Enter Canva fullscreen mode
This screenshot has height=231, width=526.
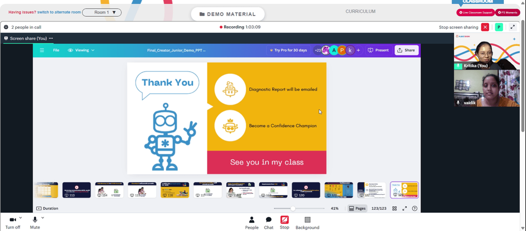tap(404, 208)
